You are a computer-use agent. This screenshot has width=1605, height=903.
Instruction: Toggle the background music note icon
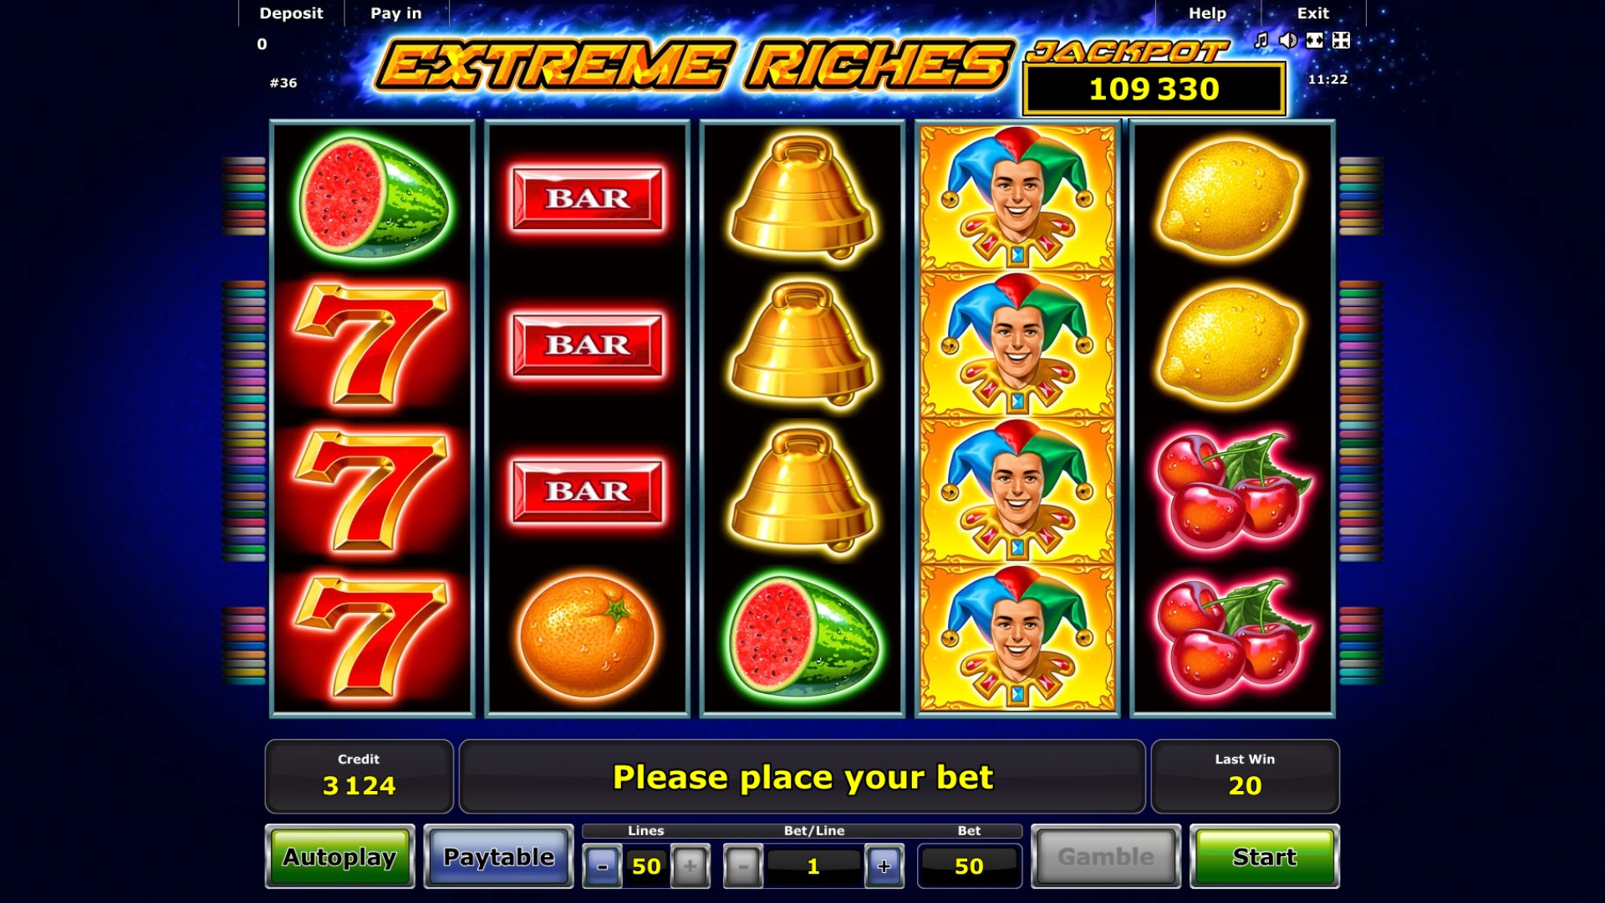point(1261,40)
